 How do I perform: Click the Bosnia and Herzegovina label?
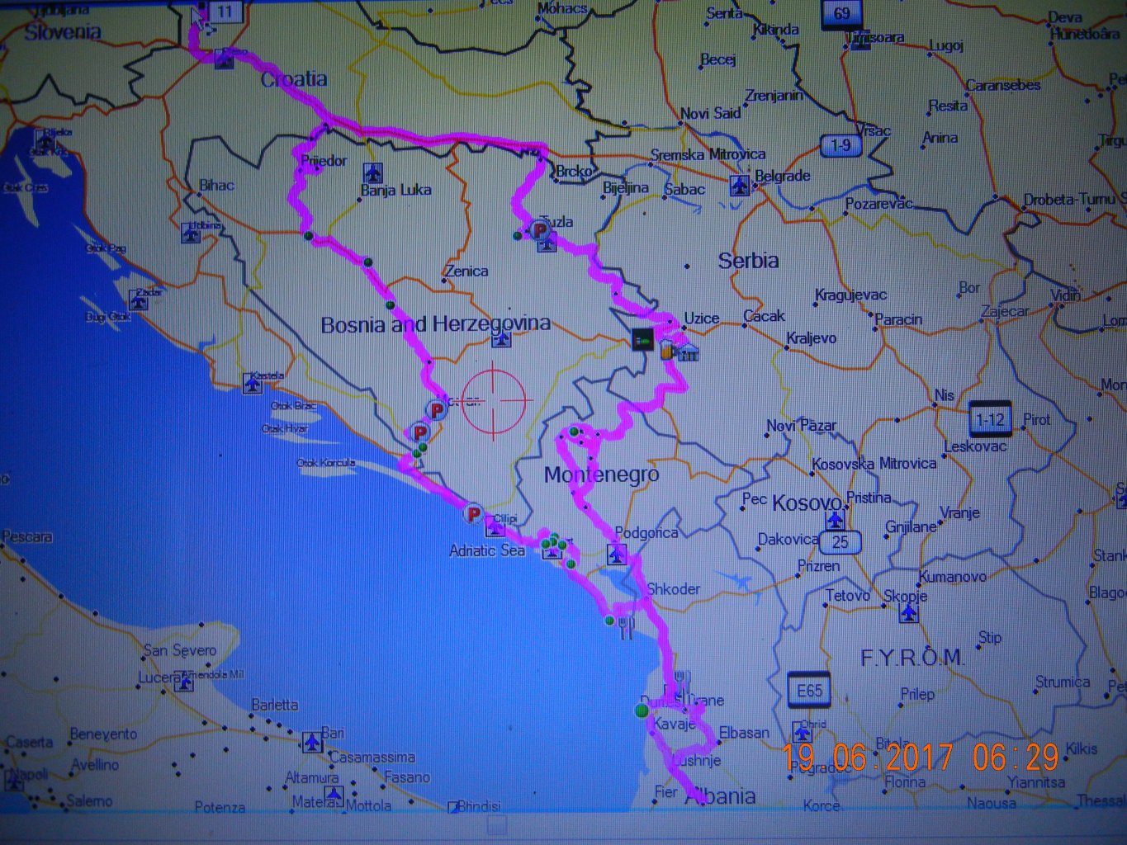[435, 324]
